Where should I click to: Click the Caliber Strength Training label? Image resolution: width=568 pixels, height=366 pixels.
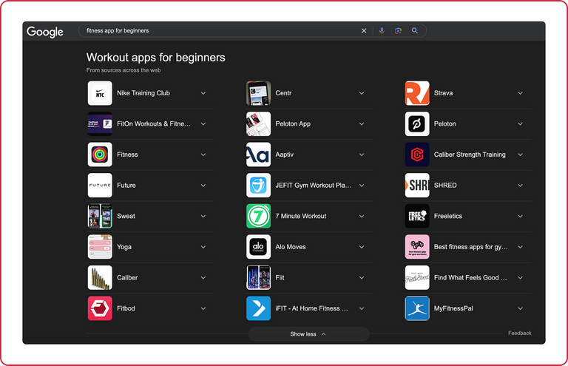pos(470,155)
